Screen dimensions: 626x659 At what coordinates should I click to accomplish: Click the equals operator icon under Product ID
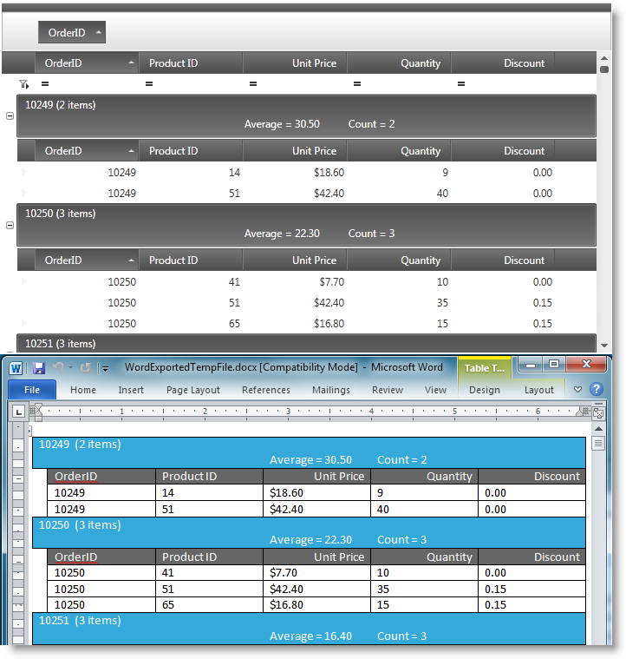click(149, 84)
